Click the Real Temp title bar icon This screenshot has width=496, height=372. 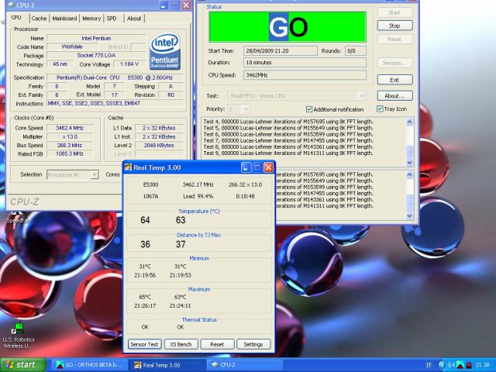(x=129, y=167)
